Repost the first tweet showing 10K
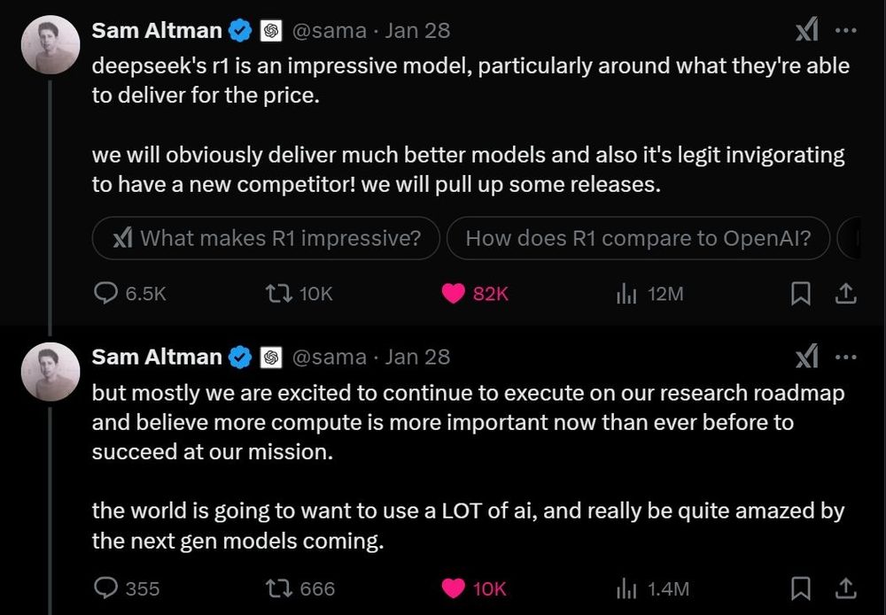The image size is (886, 615). coord(278,294)
